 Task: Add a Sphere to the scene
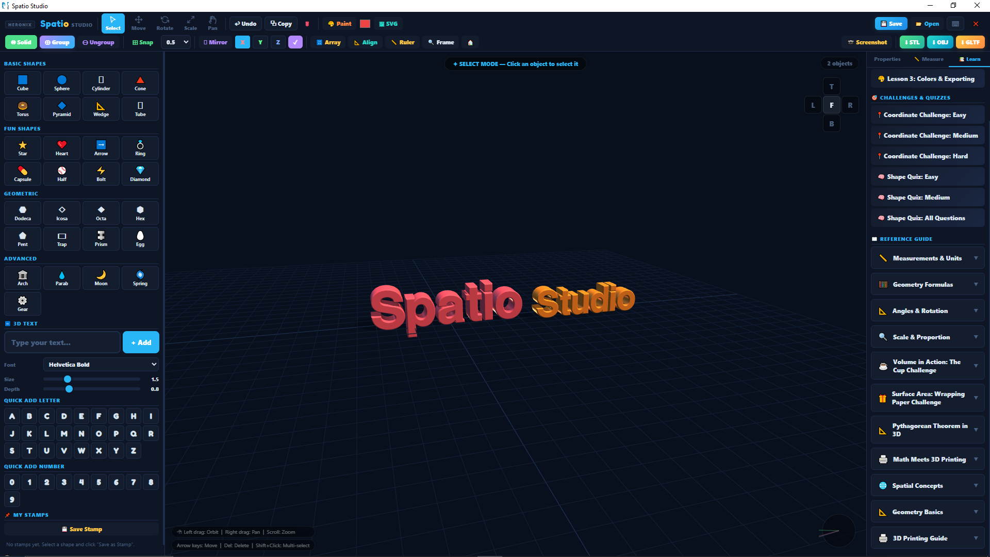pos(61,83)
